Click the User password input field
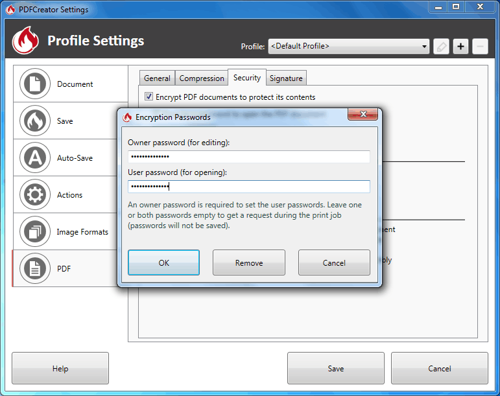This screenshot has width=500, height=396. coord(249,187)
